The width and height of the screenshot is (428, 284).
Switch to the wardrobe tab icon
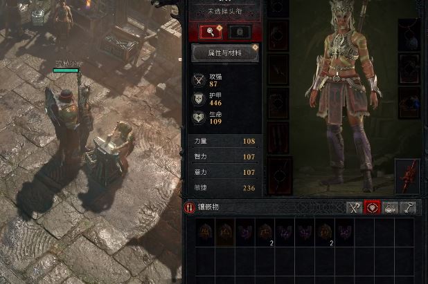pos(240,32)
